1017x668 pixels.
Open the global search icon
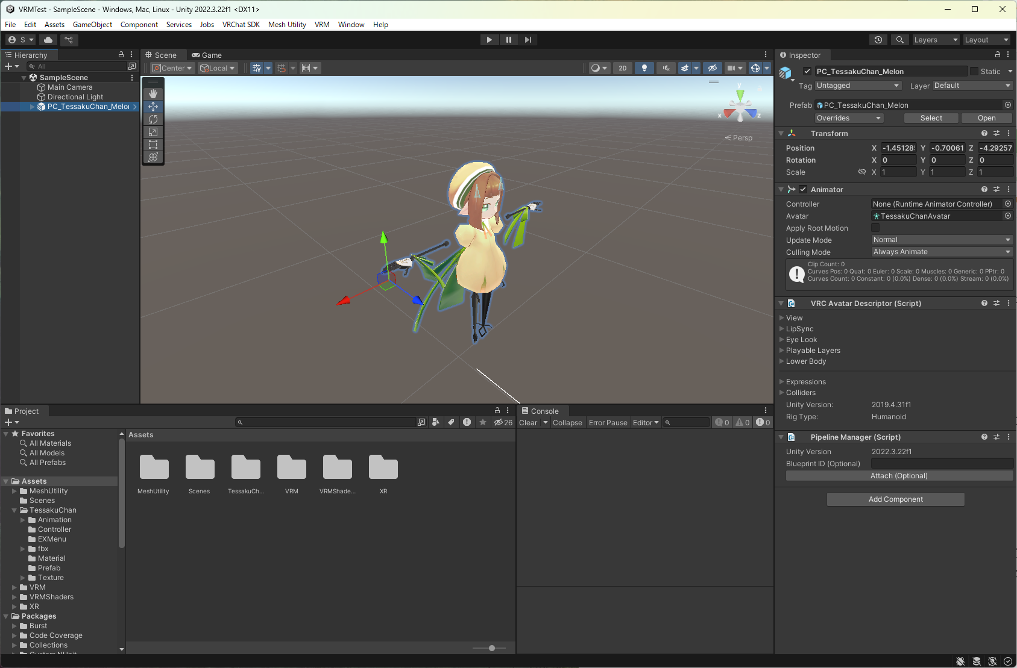899,40
